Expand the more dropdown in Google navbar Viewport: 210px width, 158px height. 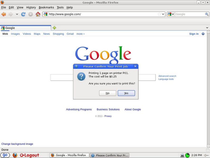pos(80,34)
